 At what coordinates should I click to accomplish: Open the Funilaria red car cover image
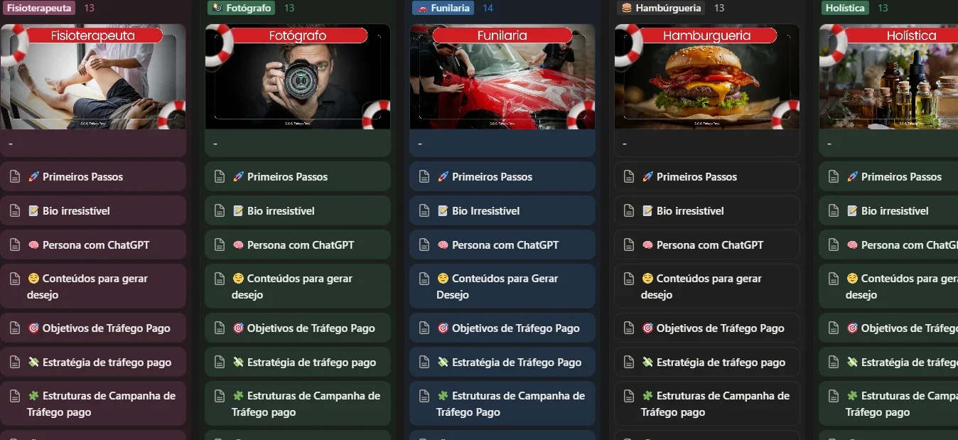(x=502, y=77)
